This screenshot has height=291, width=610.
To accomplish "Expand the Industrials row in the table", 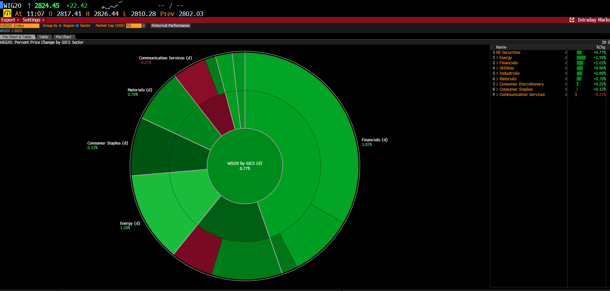I will coord(497,73).
